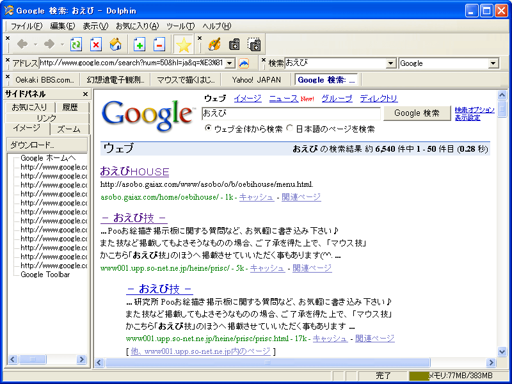Click the page's horizontal scrollbar thumb

coord(268,362)
